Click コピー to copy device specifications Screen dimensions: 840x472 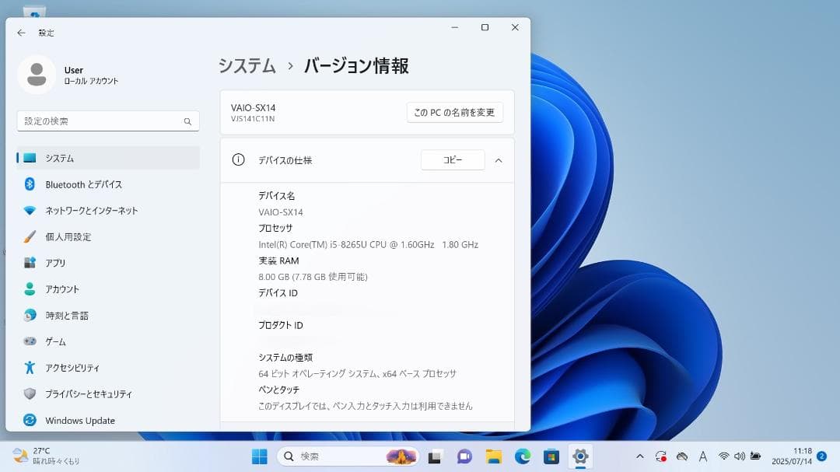pos(453,159)
